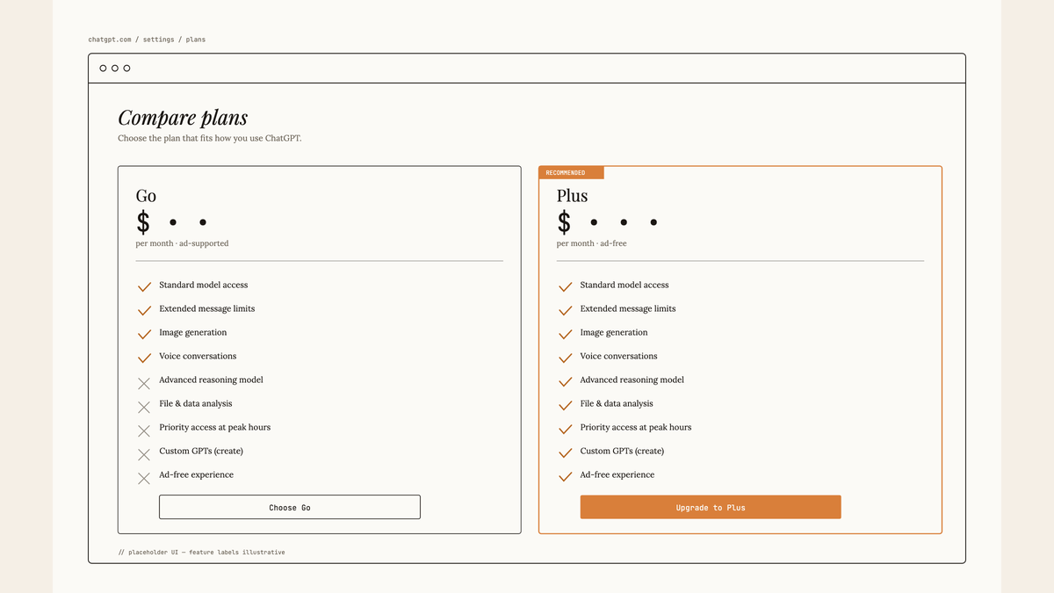
Task: Click the 'per month · ad-free' text
Action: 591,243
